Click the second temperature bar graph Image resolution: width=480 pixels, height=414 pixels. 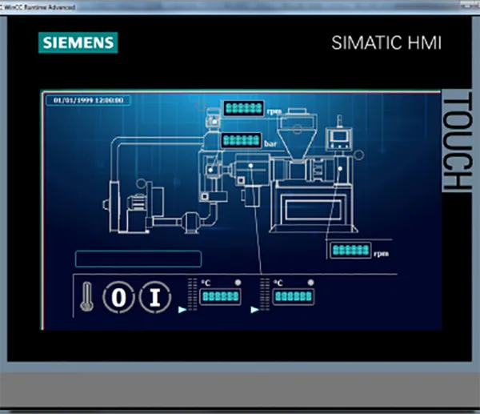(265, 294)
